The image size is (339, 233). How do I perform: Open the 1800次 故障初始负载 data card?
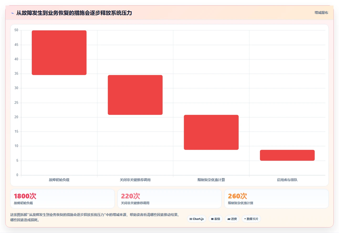(x=62, y=199)
